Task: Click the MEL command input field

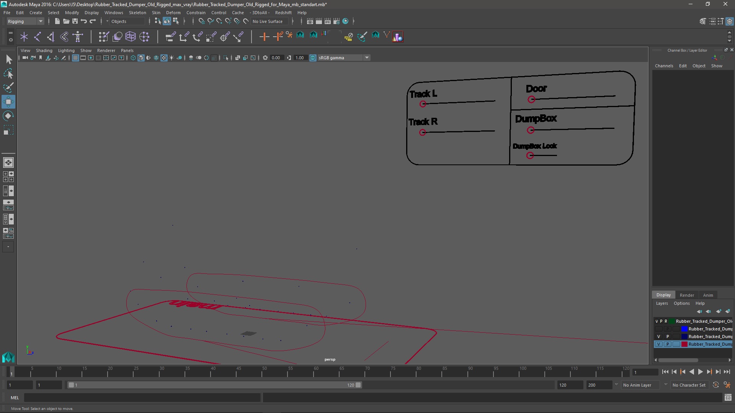Action: (142, 398)
